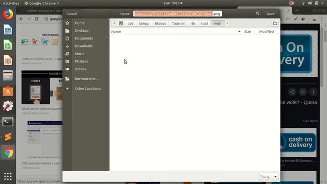Select rbs in the path bar
Image resolution: width=327 pixels, height=184 pixels.
[x=193, y=23]
